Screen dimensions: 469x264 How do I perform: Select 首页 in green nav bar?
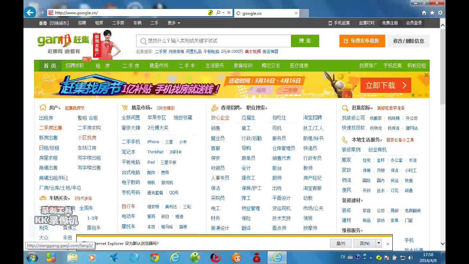click(x=50, y=66)
